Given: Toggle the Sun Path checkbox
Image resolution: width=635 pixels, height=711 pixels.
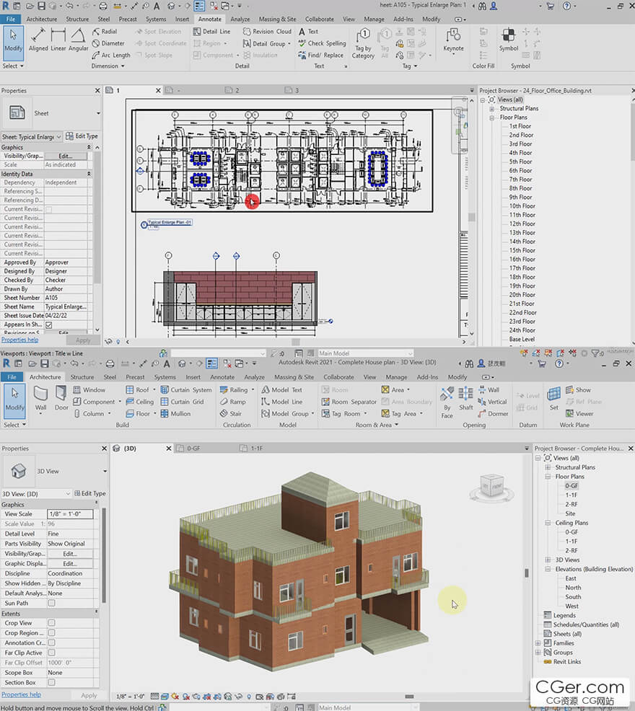Looking at the screenshot, I should tap(51, 603).
